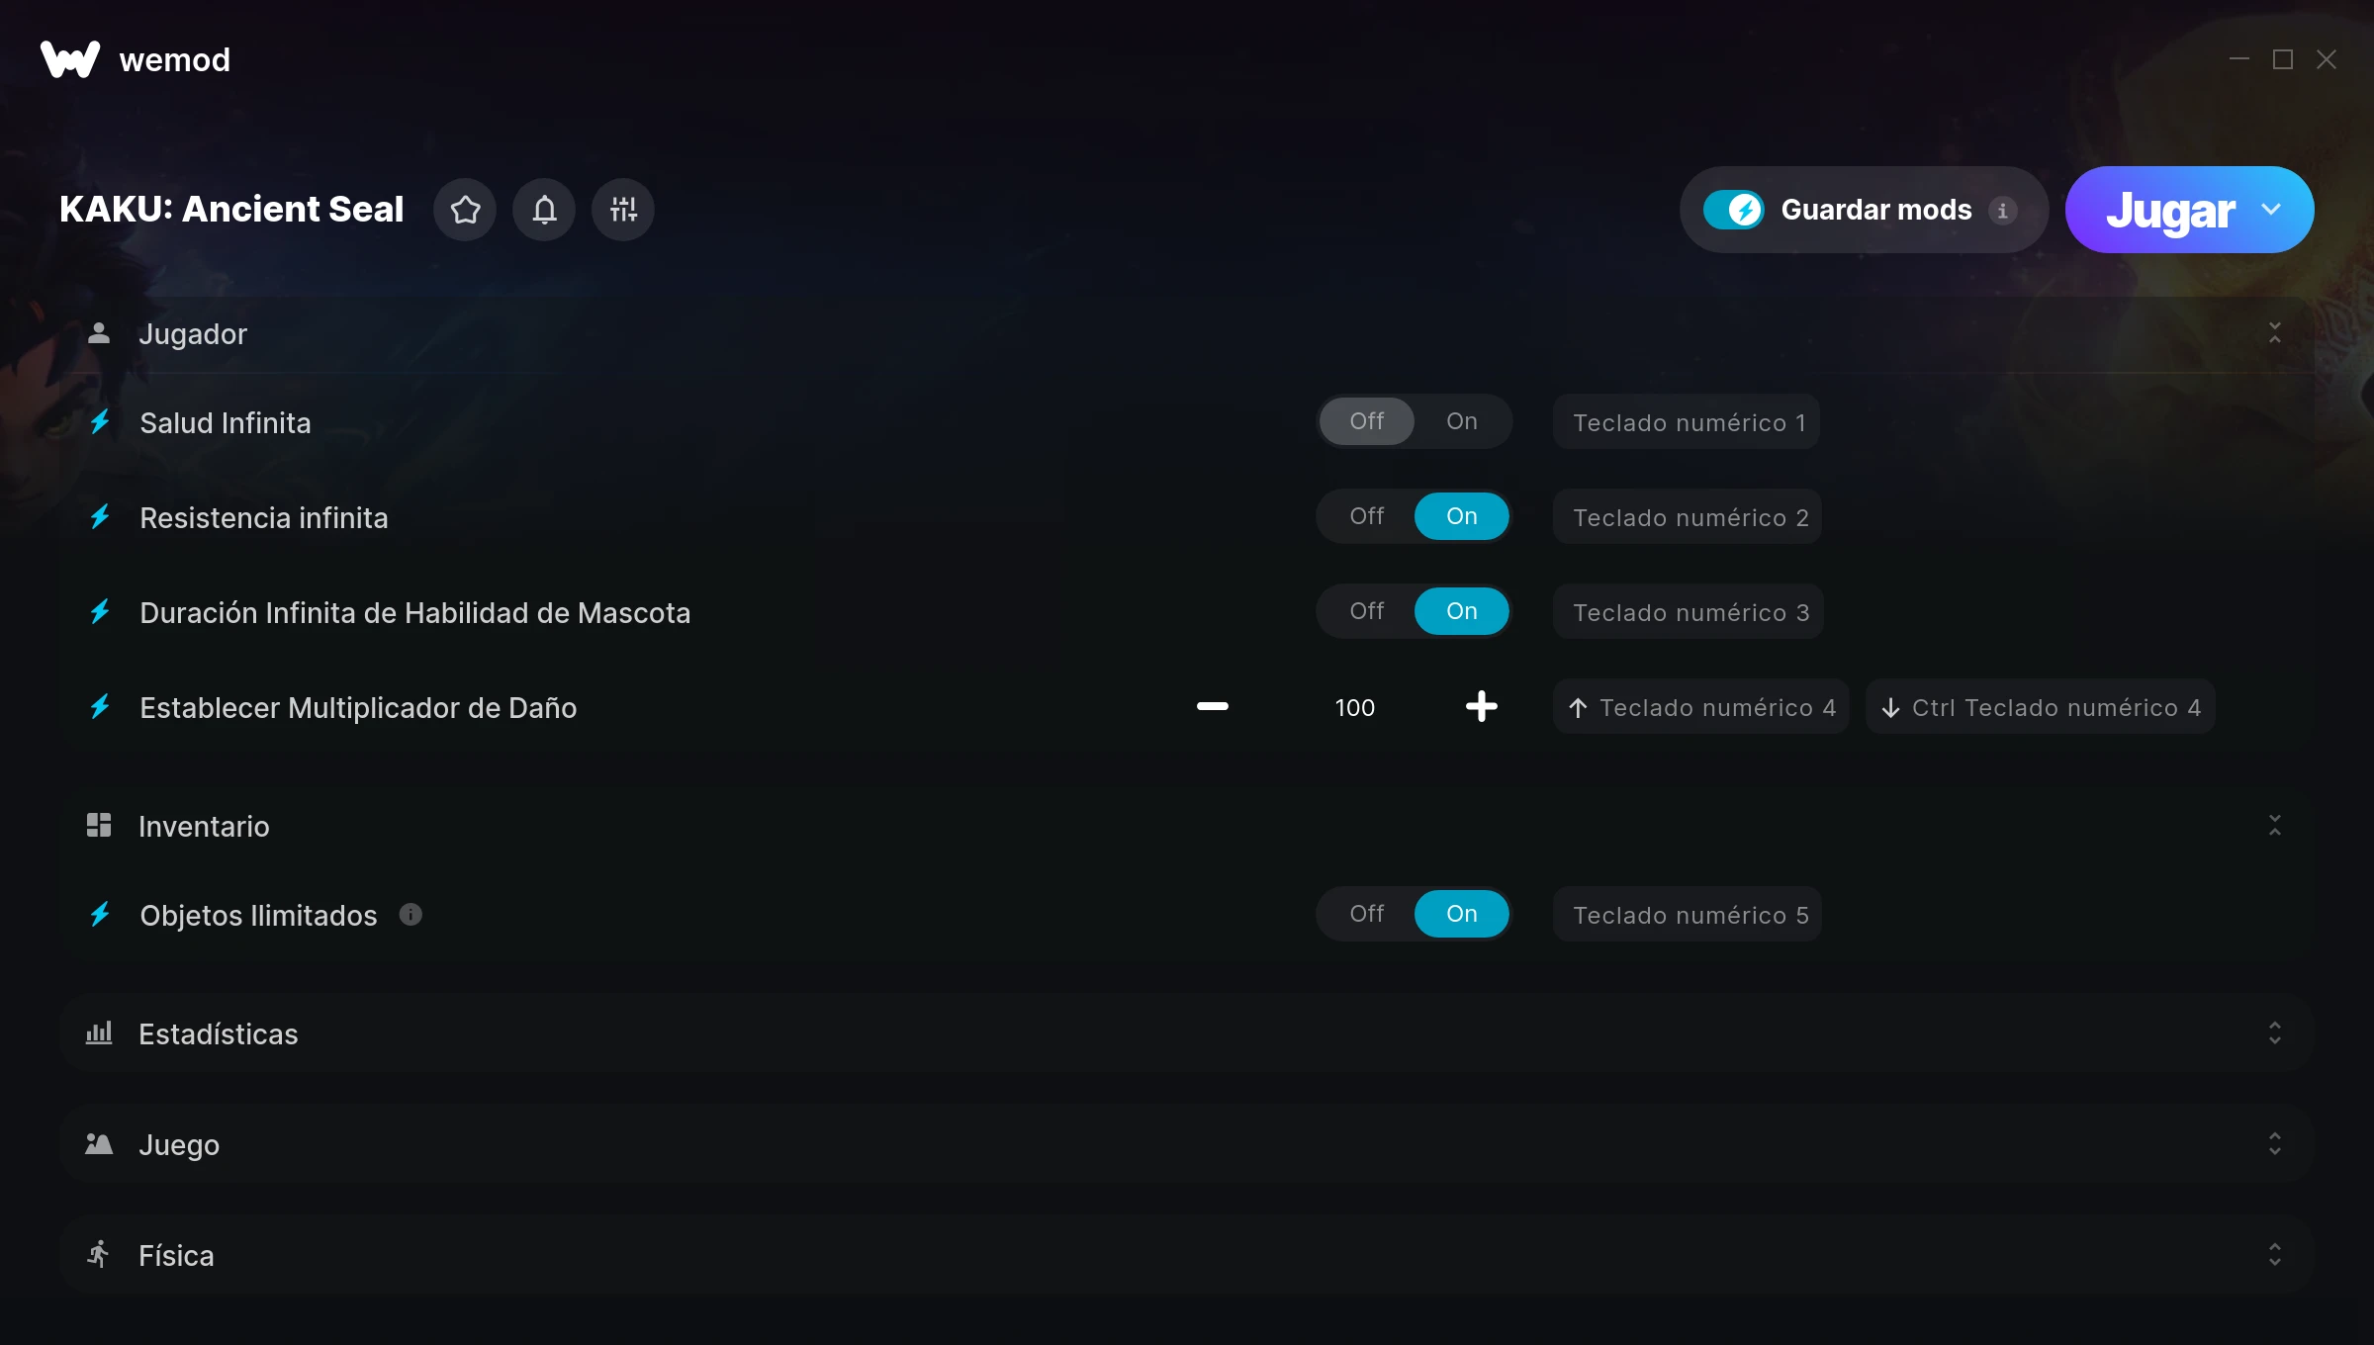Turn off Resistencia infinita
2374x1345 pixels.
point(1367,516)
